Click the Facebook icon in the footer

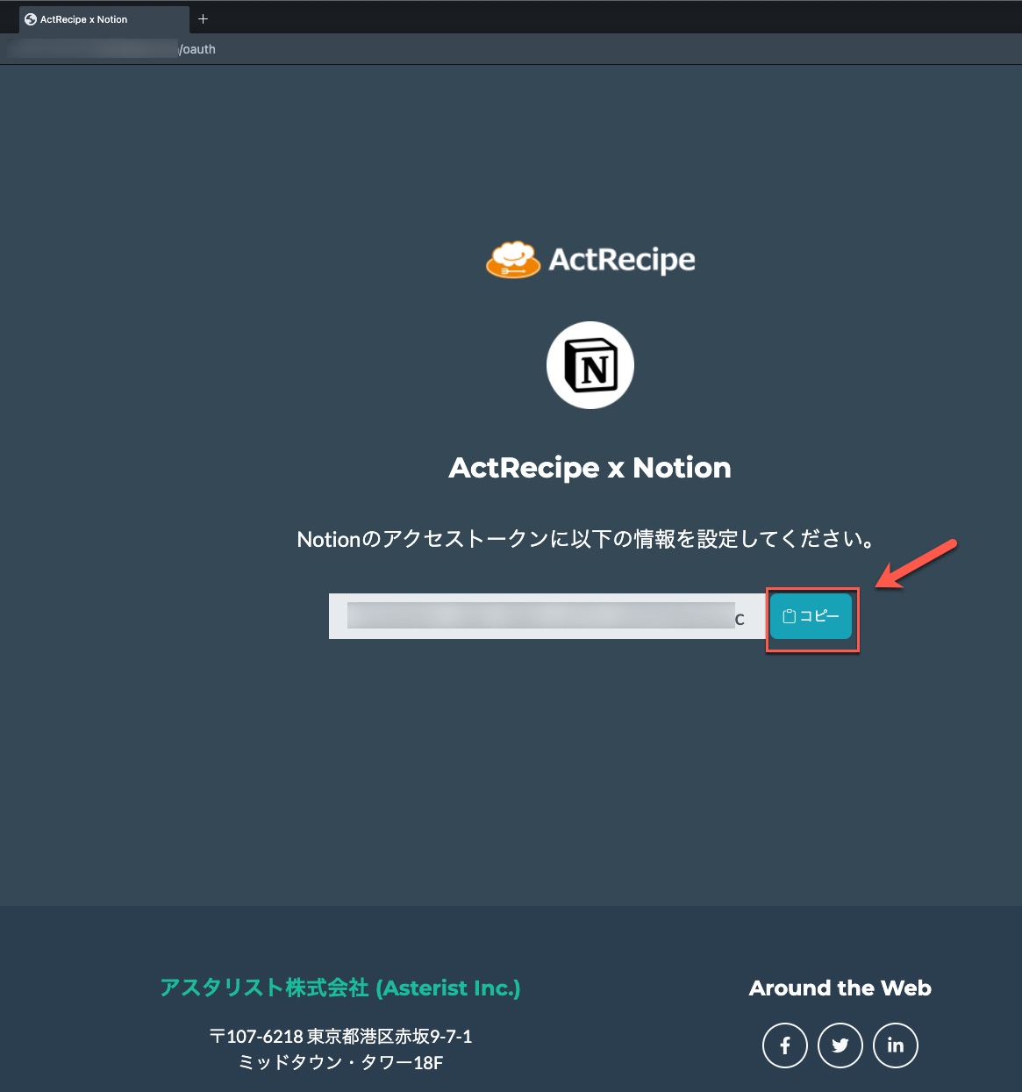coord(784,1045)
